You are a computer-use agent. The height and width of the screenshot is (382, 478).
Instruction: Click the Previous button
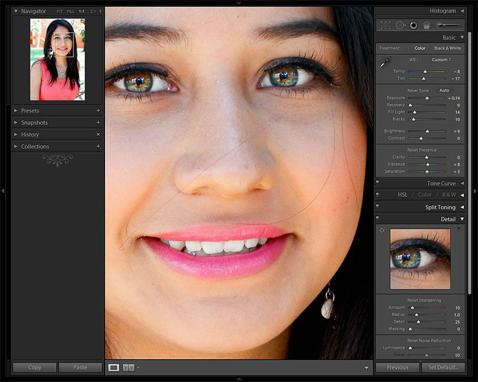click(397, 367)
